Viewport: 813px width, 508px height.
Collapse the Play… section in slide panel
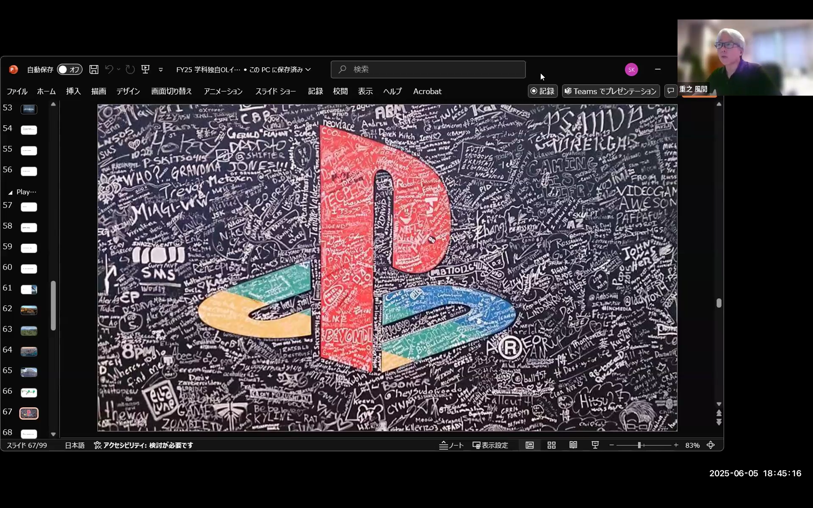10,192
